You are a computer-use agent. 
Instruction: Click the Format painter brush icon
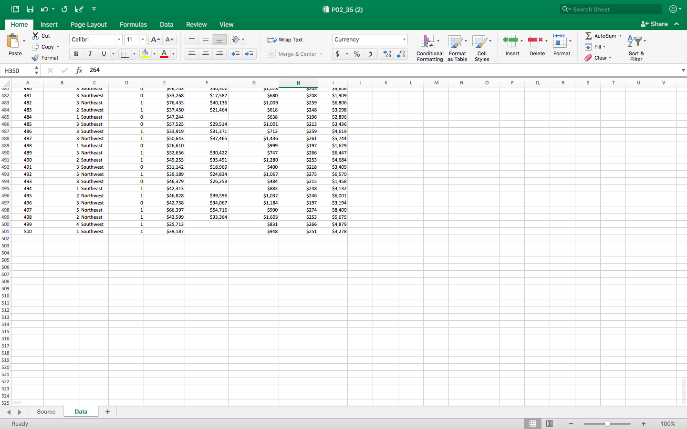[35, 58]
